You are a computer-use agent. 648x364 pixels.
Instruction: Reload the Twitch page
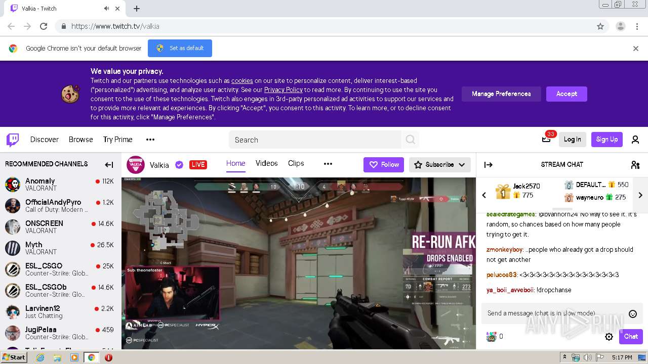pyautogui.click(x=44, y=26)
